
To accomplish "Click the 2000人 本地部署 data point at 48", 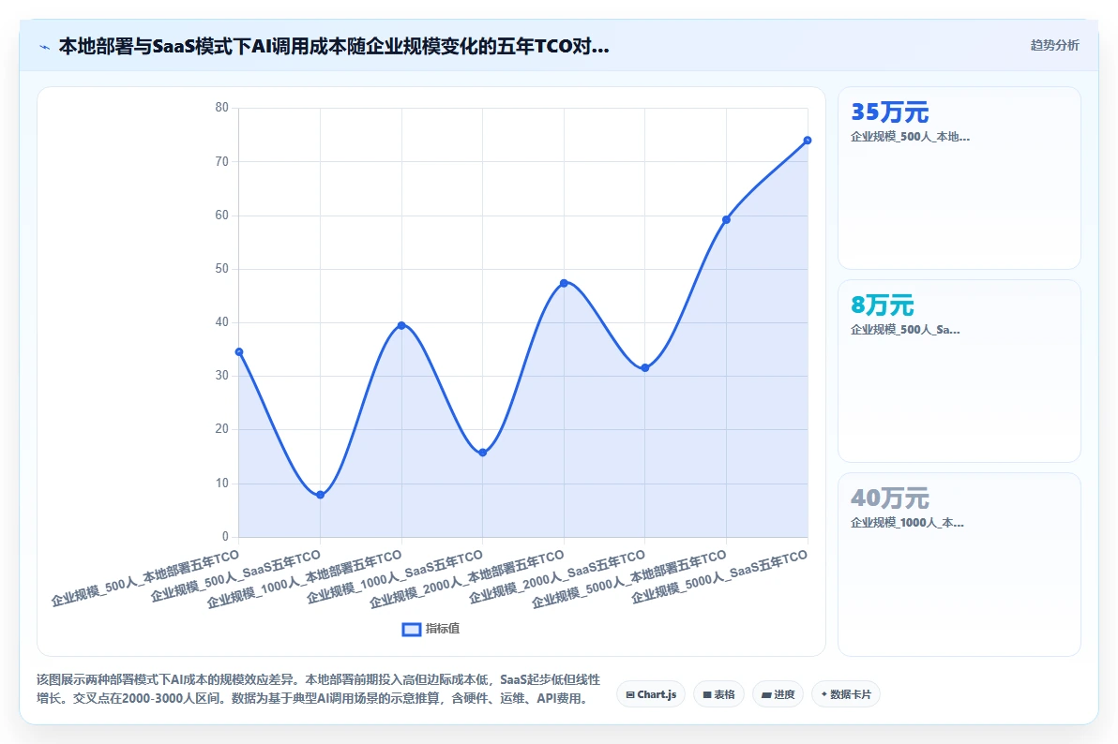I will [564, 283].
